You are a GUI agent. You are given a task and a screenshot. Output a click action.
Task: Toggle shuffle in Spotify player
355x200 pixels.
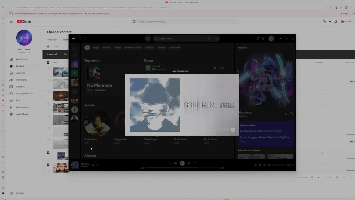tap(170, 163)
